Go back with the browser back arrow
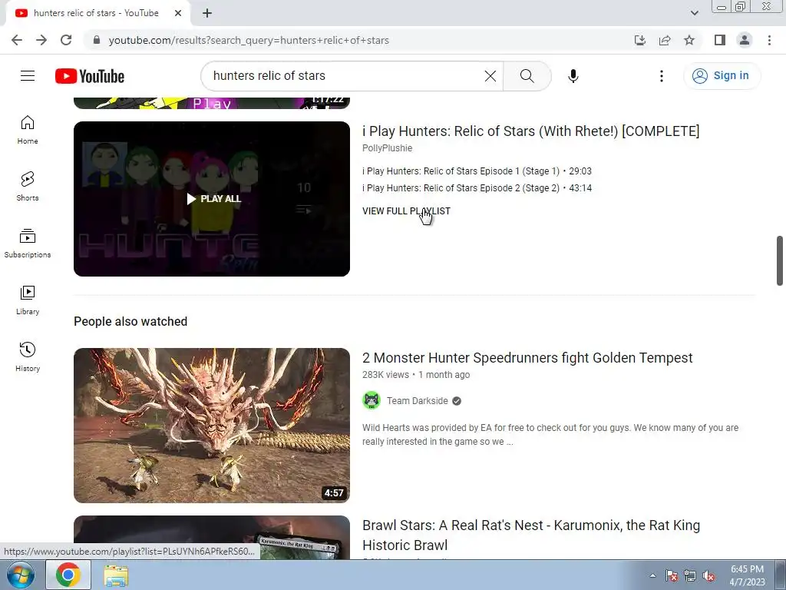Viewport: 786px width, 590px height. click(17, 40)
